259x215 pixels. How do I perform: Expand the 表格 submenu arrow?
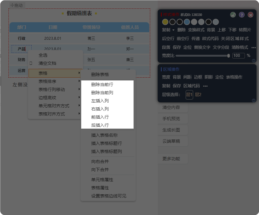click(79, 73)
